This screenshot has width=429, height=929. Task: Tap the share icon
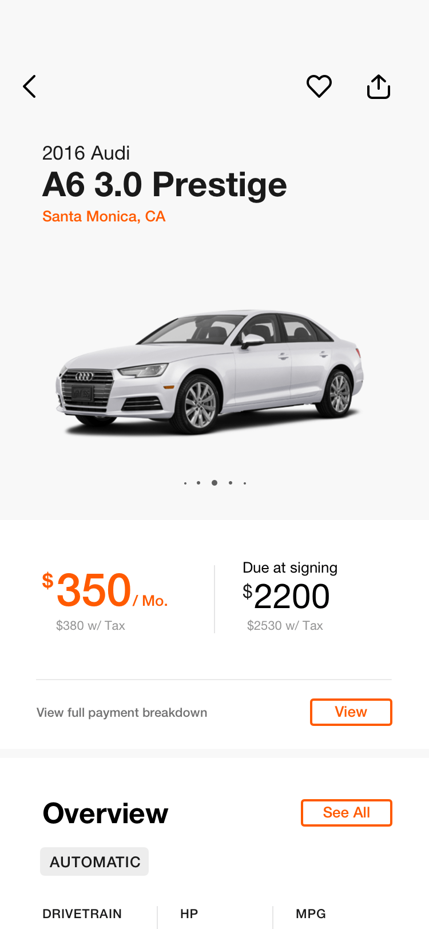tap(379, 86)
